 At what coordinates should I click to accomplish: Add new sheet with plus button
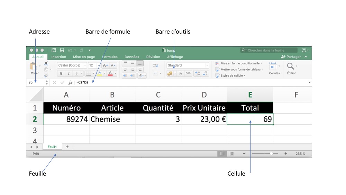67,147
